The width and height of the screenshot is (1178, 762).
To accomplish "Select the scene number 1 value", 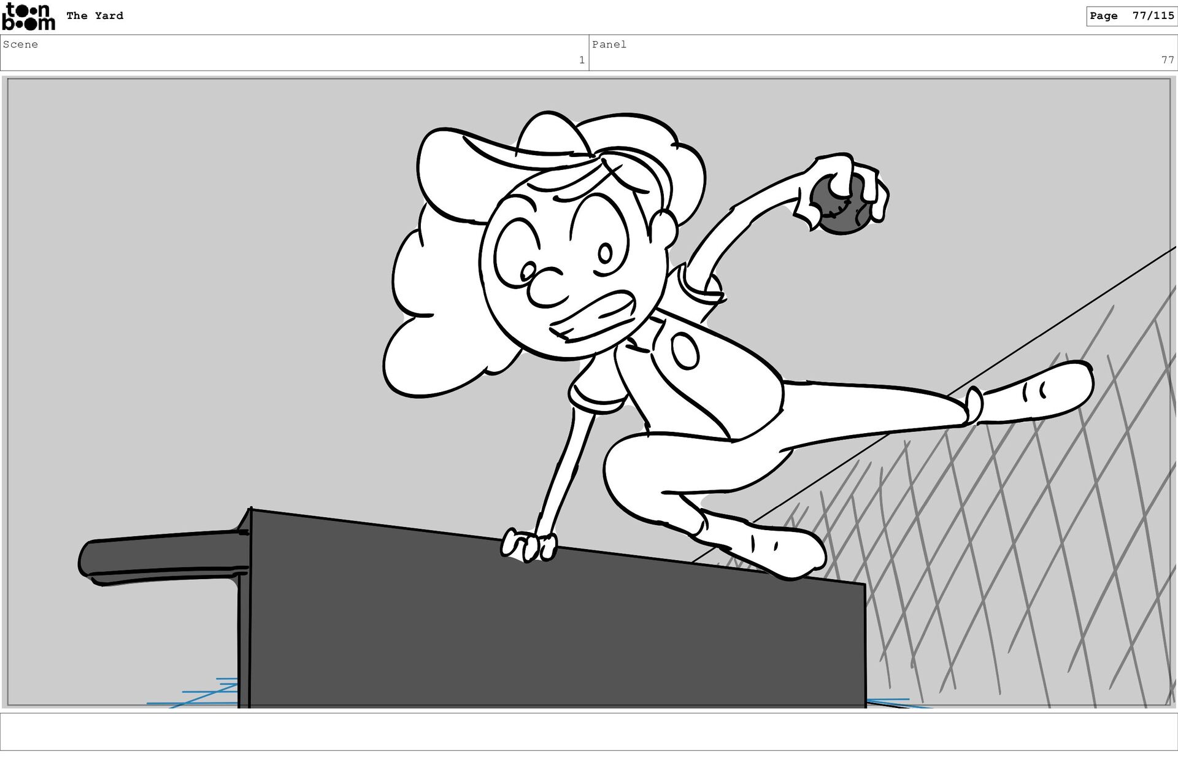I will 581,60.
